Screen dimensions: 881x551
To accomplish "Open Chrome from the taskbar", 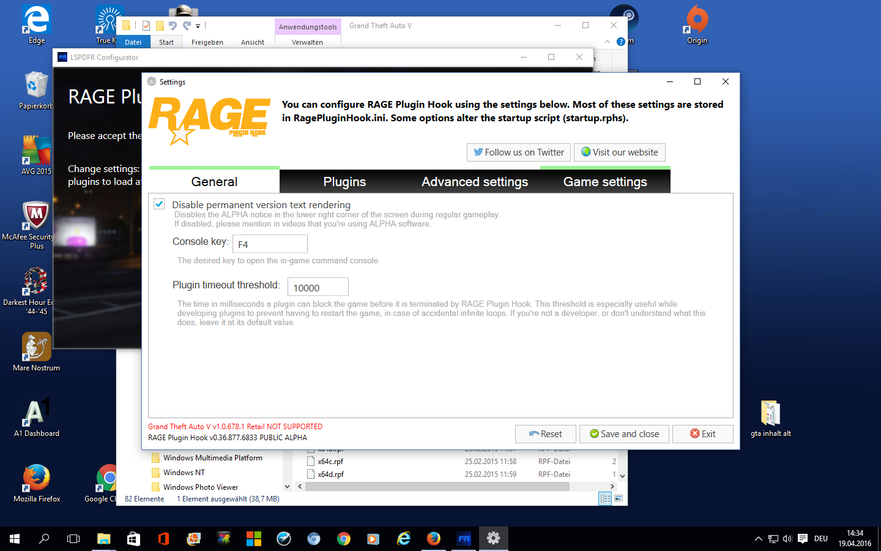I will tap(344, 539).
